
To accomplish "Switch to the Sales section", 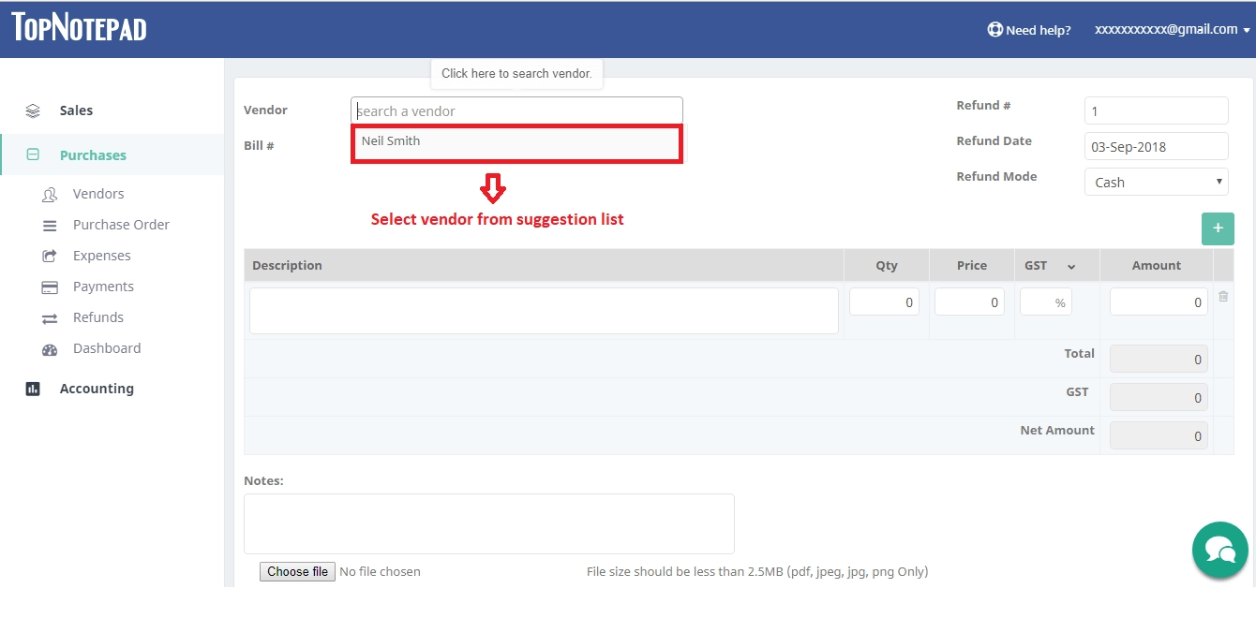I will point(75,110).
